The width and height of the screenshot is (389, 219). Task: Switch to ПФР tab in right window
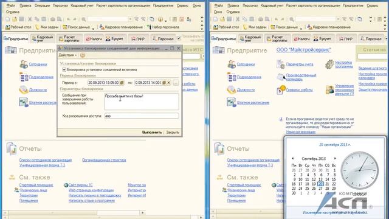point(346,39)
